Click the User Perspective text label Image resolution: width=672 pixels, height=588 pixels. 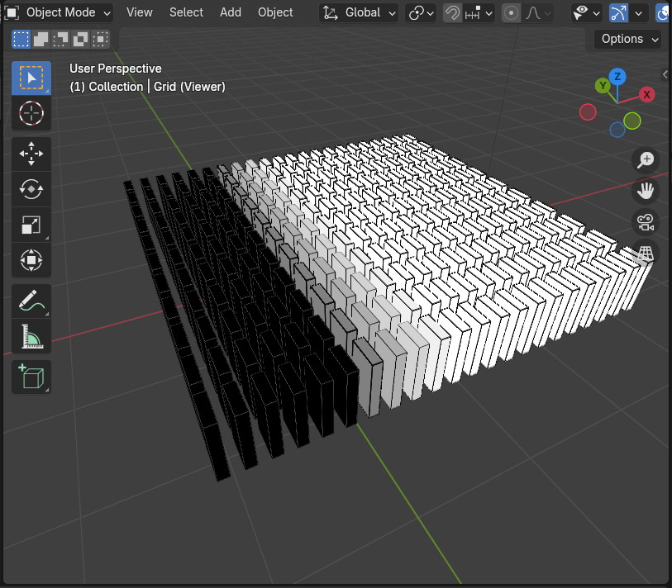click(x=115, y=69)
